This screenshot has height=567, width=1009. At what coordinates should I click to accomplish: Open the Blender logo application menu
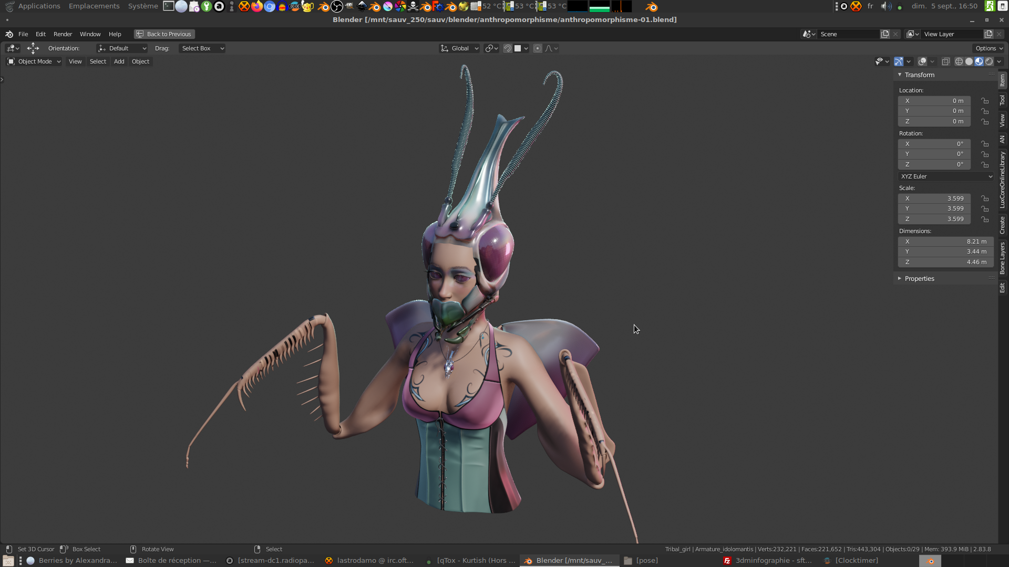[9, 34]
